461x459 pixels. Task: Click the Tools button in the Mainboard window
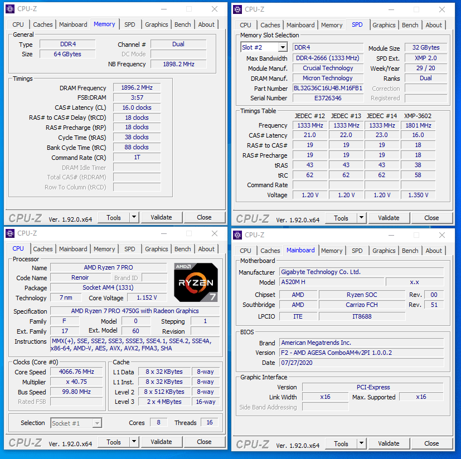pos(341,444)
